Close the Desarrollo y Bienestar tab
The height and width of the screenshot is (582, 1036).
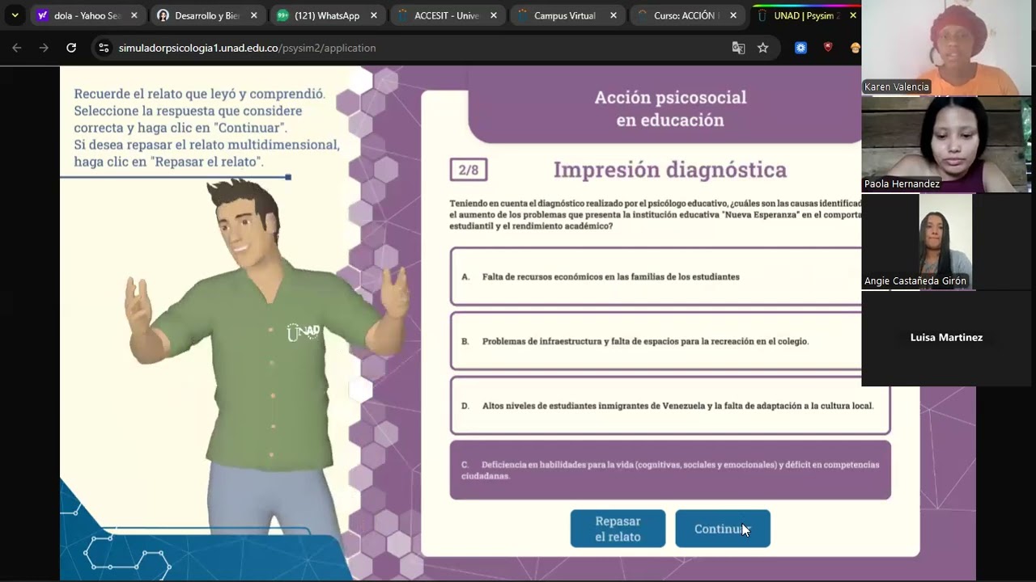point(254,15)
